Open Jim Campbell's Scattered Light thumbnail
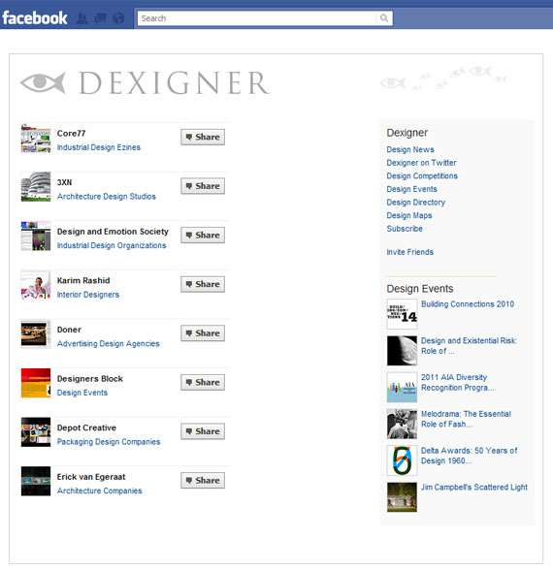The width and height of the screenshot is (553, 569). [402, 497]
